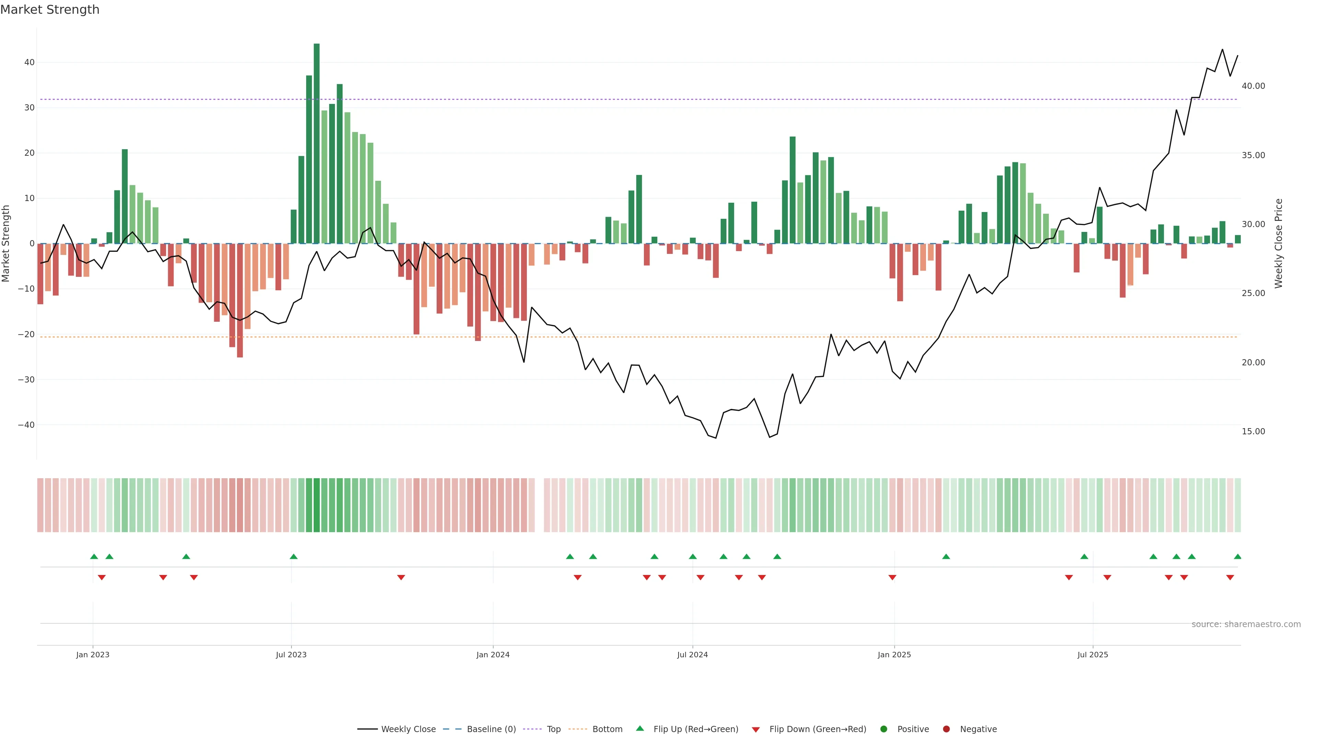
Task: Click the rightmost green flip-up triangle
Action: [1237, 556]
